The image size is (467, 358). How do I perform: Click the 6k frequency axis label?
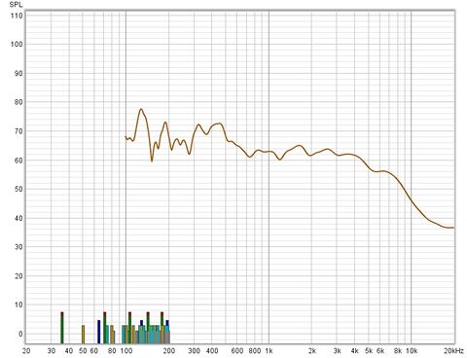click(x=380, y=350)
